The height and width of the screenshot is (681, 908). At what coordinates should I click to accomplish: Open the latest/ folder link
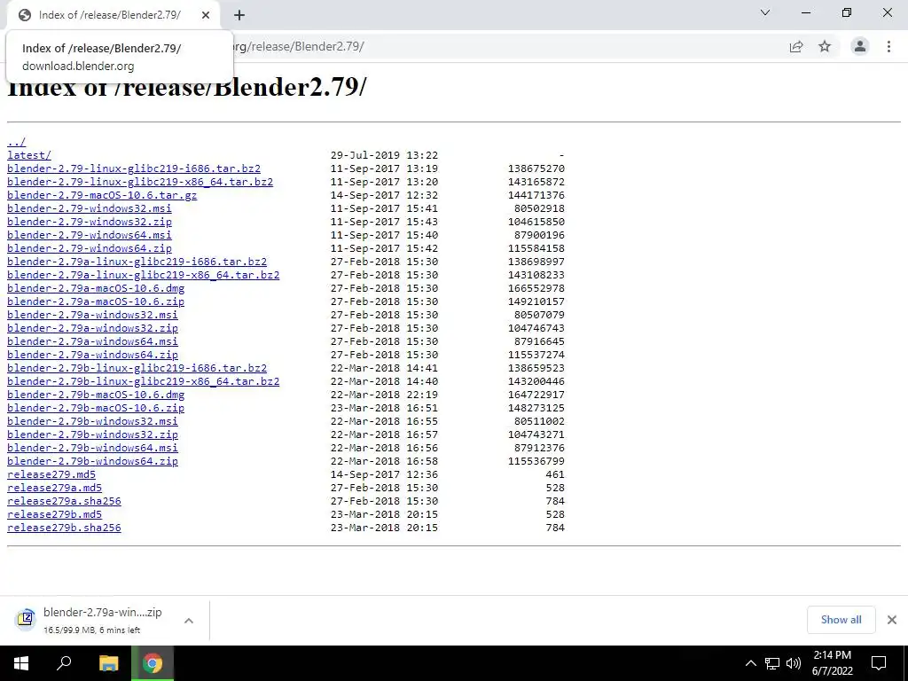coord(29,155)
